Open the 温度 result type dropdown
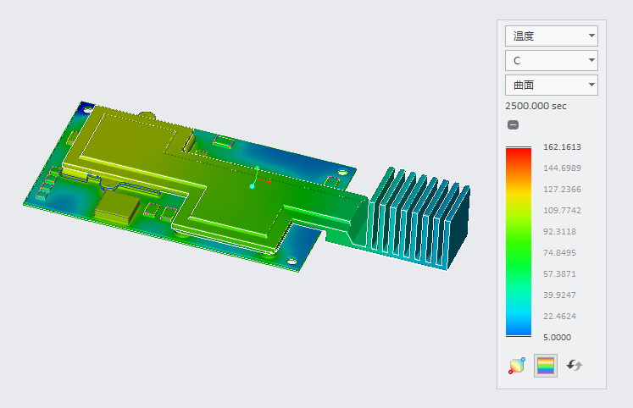633x408 pixels. point(551,36)
